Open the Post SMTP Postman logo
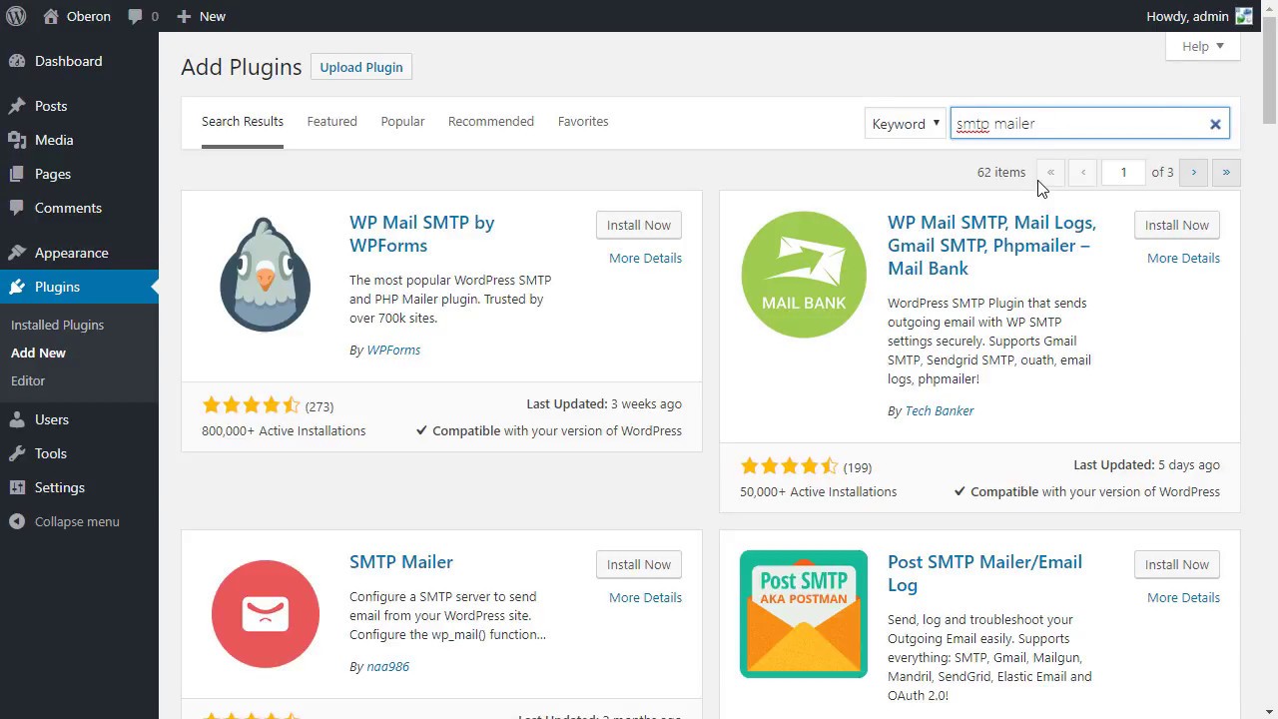Viewport: 1278px width, 719px height. coord(804,614)
